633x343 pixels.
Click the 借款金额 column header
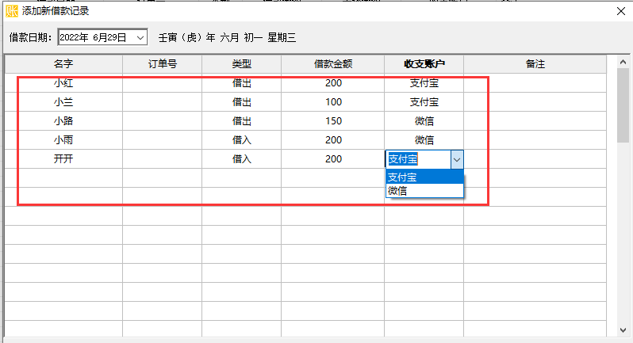coord(333,64)
